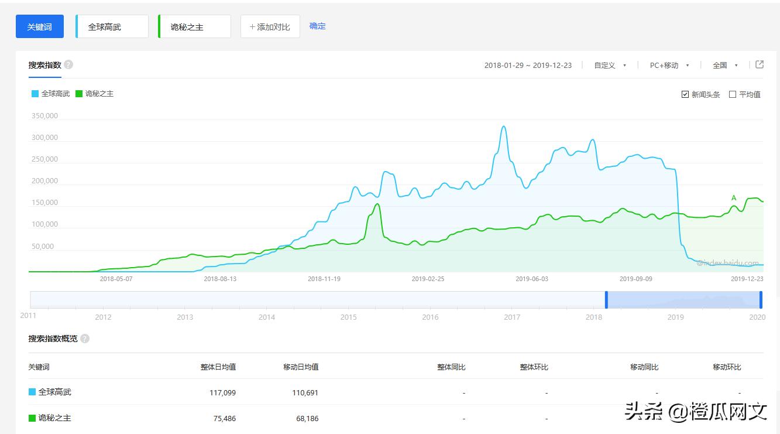Image resolution: width=780 pixels, height=434 pixels.
Task: Click the blue square beside 全球高武 in table
Action: tap(33, 392)
